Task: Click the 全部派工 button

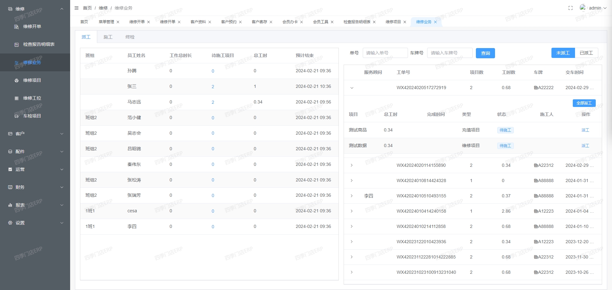Action: coord(584,103)
